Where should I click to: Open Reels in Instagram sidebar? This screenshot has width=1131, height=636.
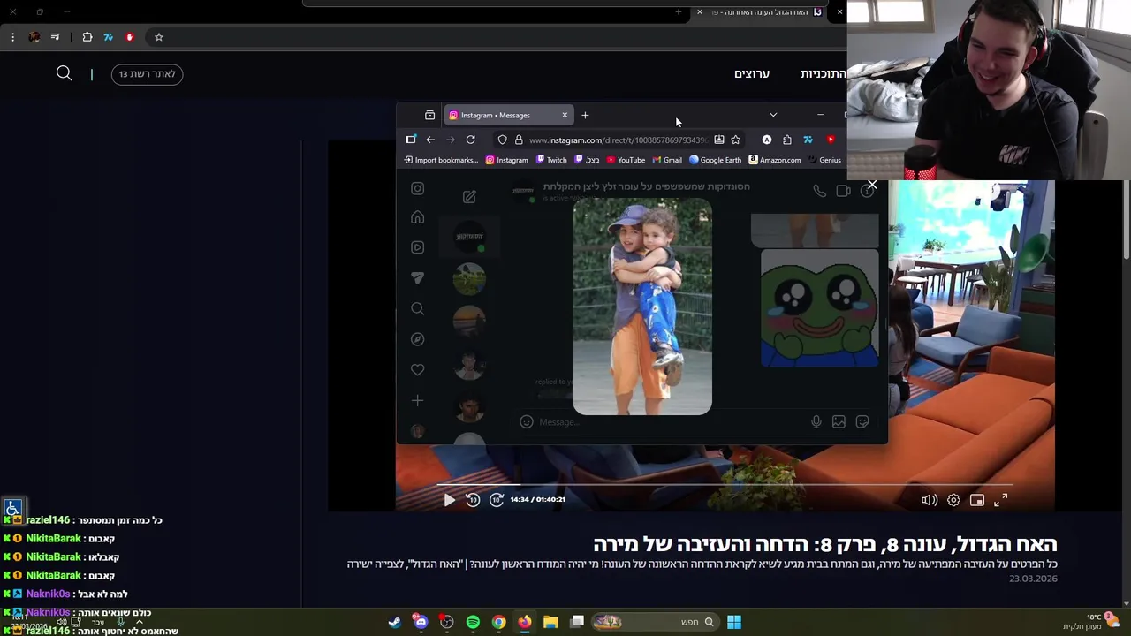(x=417, y=247)
